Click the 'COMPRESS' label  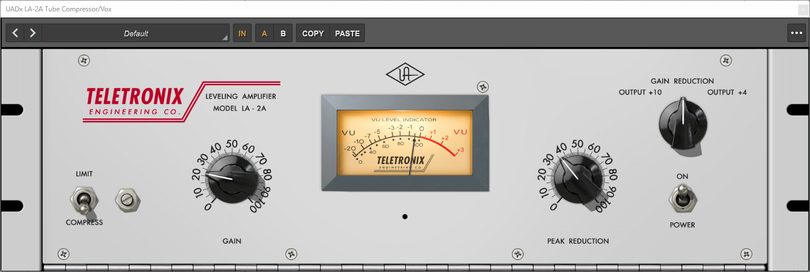[84, 223]
